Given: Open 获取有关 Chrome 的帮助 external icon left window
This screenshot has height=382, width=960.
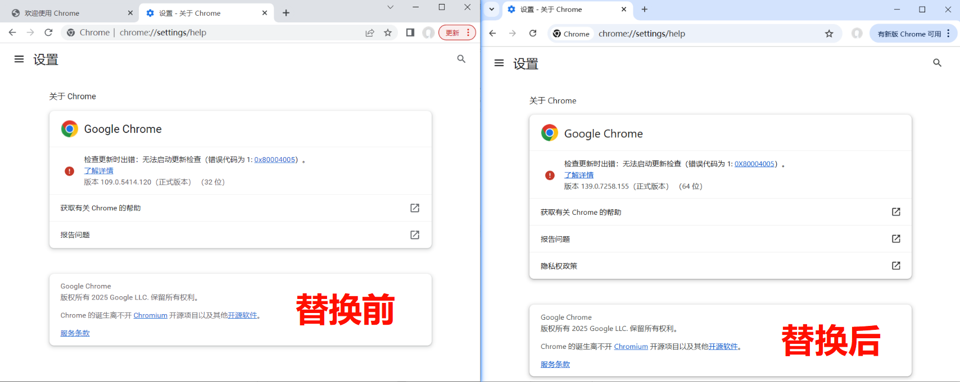Looking at the screenshot, I should [x=415, y=208].
